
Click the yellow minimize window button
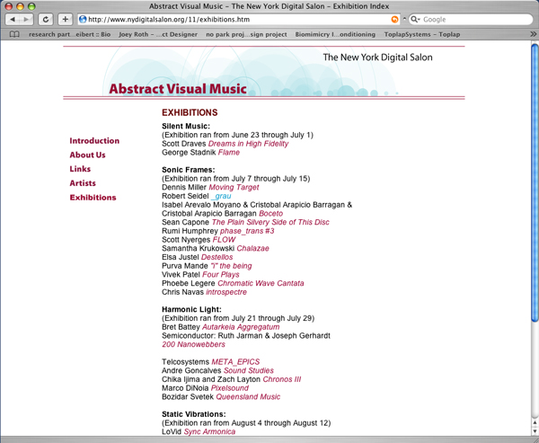coord(20,6)
